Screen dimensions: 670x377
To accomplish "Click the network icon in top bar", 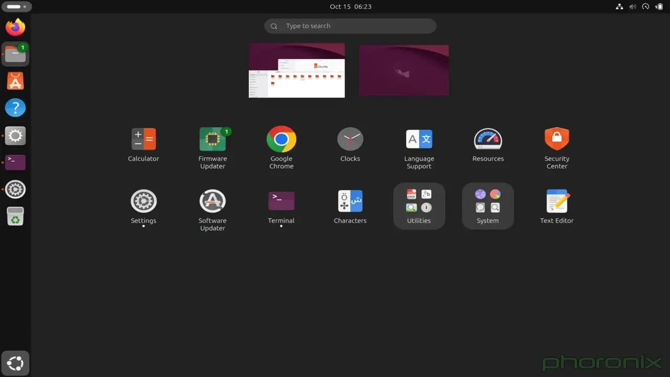I will click(x=620, y=7).
